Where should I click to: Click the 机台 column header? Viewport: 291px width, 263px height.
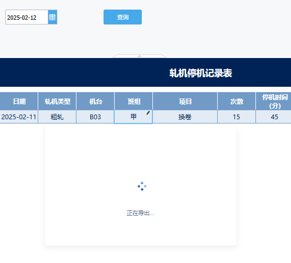tap(96, 101)
